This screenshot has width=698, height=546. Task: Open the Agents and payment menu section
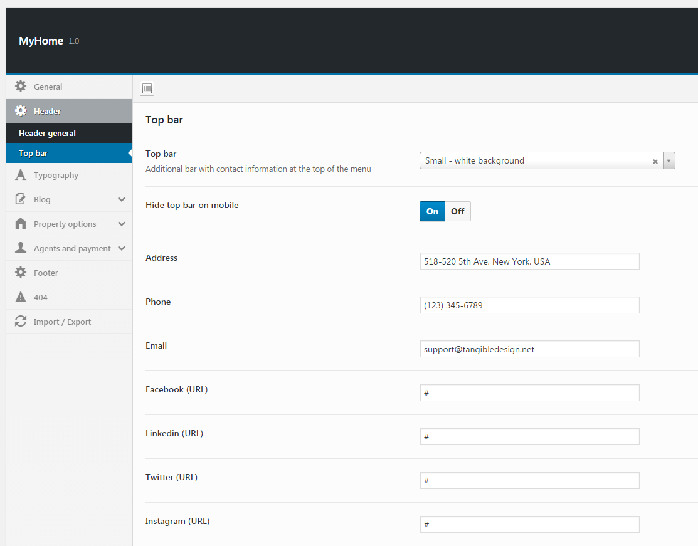click(x=70, y=248)
